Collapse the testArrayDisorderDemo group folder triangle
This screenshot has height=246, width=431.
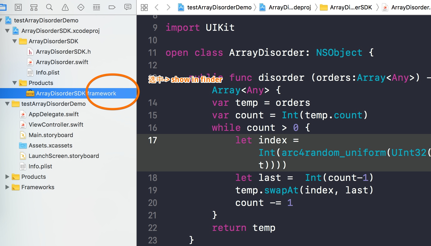coord(7,104)
